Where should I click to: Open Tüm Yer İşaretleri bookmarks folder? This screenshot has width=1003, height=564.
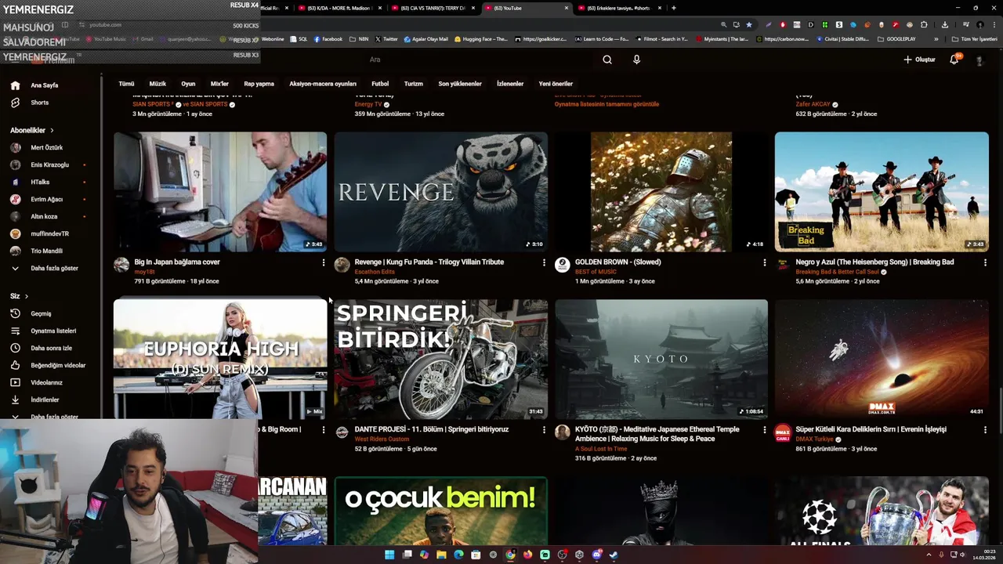pyautogui.click(x=974, y=39)
